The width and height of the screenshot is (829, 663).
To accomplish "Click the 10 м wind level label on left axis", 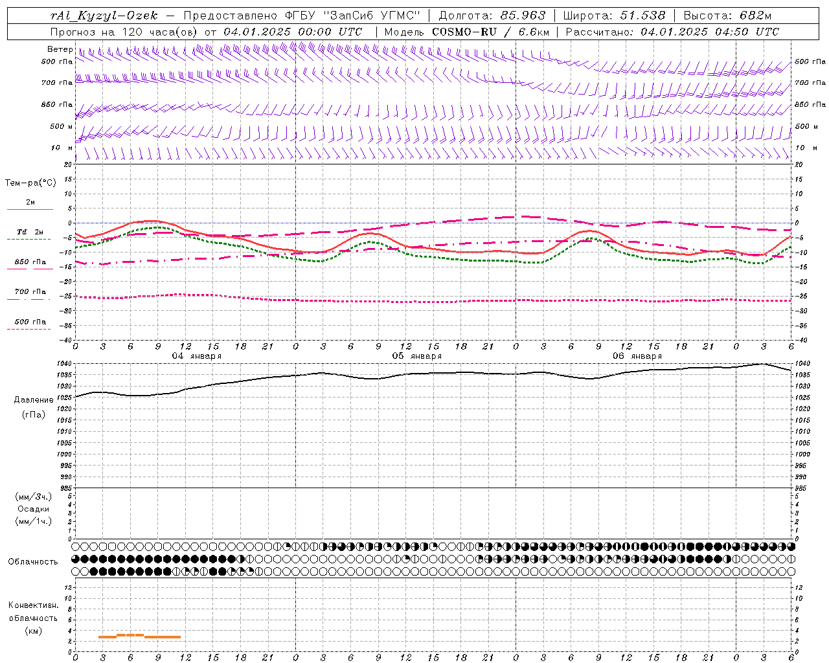I will click(x=62, y=148).
